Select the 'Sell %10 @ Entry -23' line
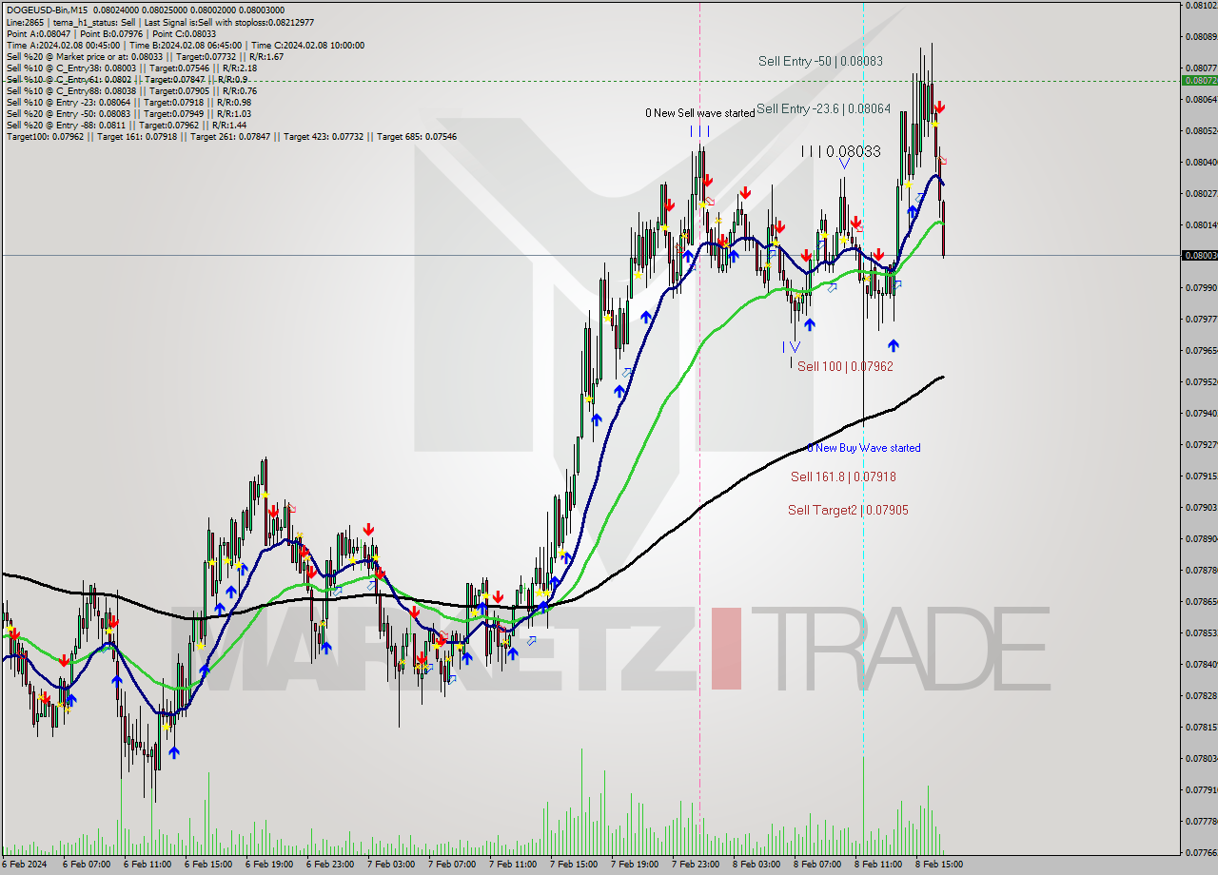The height and width of the screenshot is (875, 1218). point(128,102)
